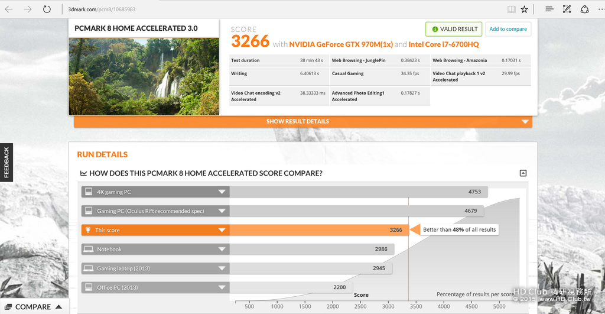The width and height of the screenshot is (605, 314).
Task: Open the share icon in browser toolbar
Action: pyautogui.click(x=584, y=9)
